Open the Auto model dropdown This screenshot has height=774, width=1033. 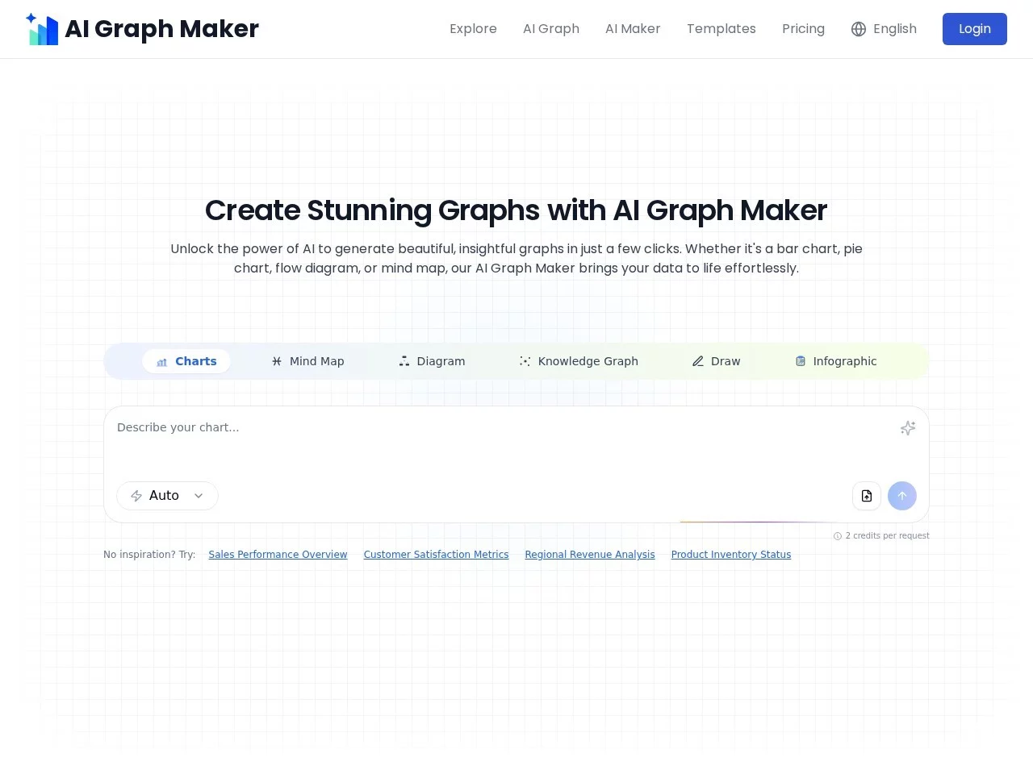(166, 496)
